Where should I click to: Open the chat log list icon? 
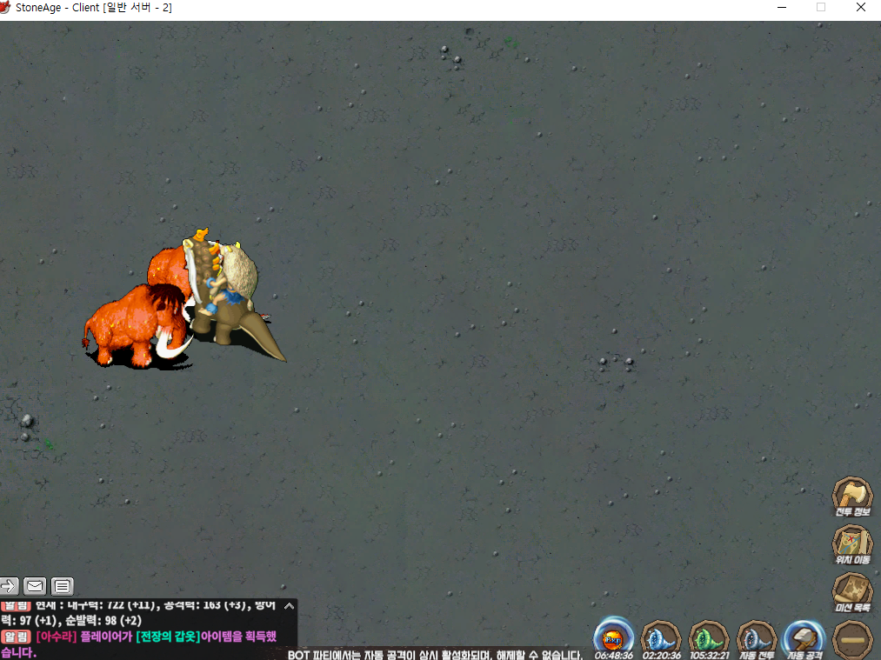pyautogui.click(x=62, y=585)
